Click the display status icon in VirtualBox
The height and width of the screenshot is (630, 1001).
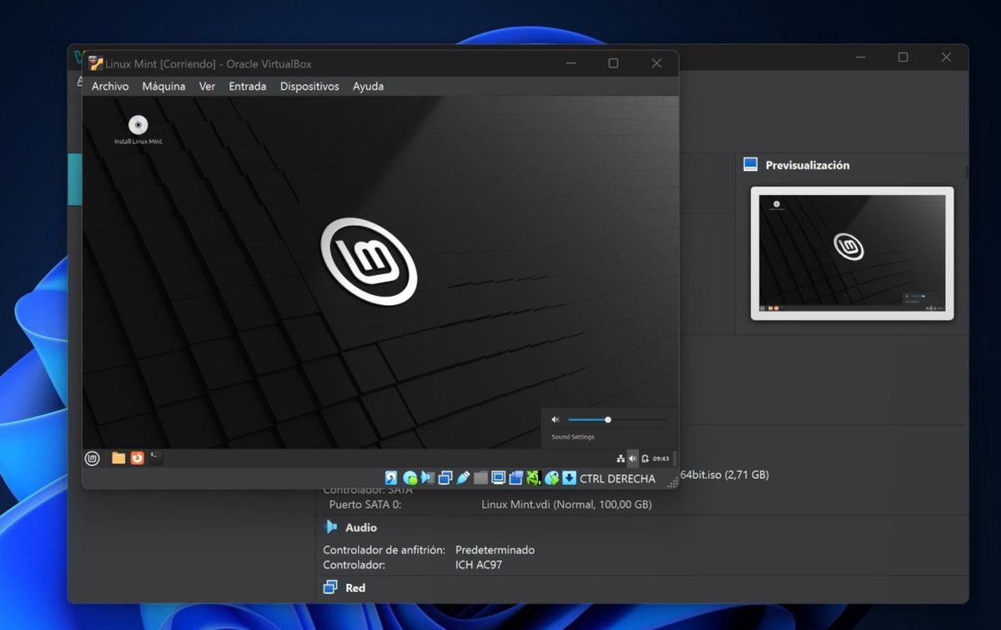[x=499, y=477]
